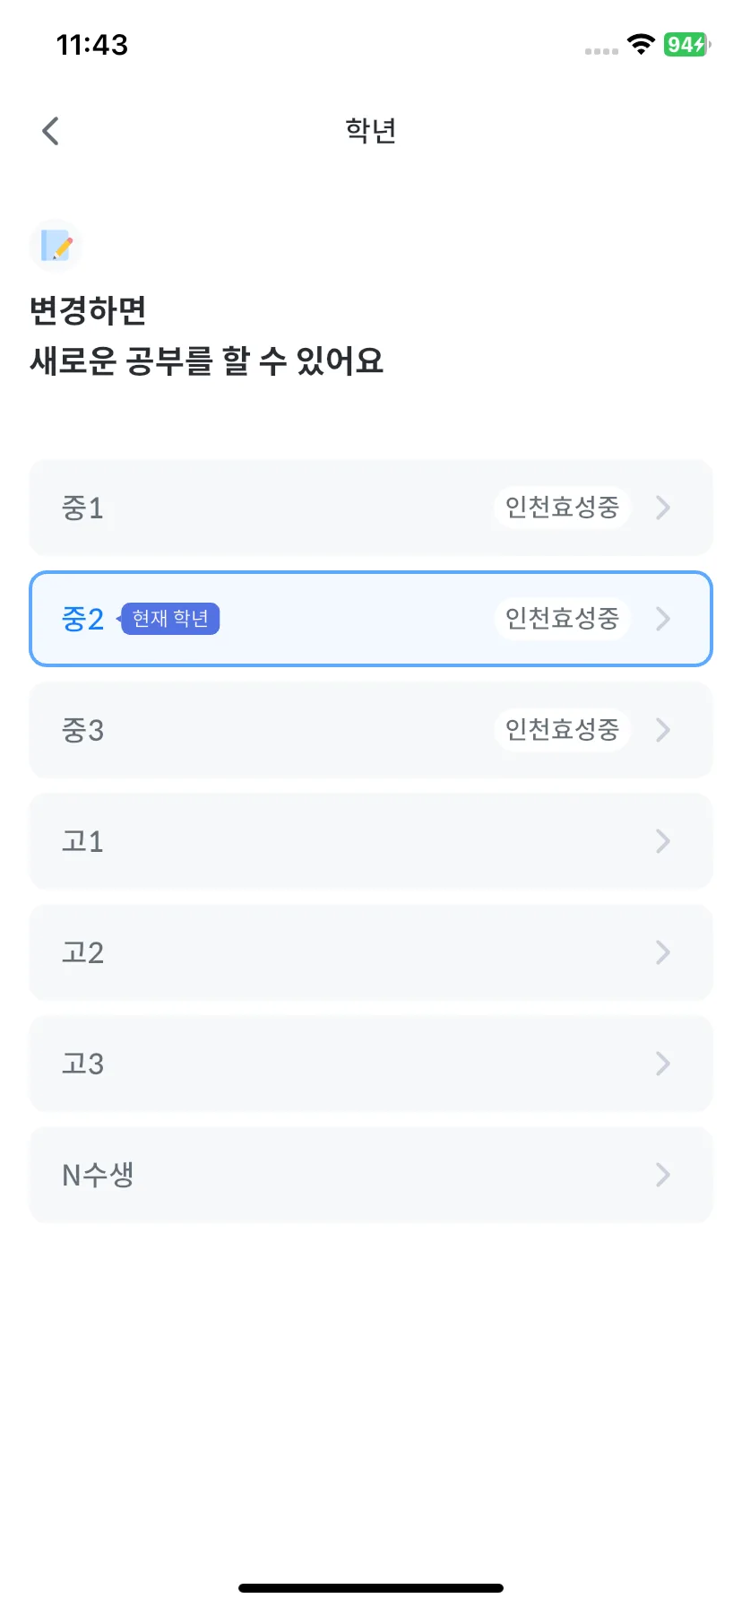Tap the chevron on the 고1 row
The image size is (742, 1607).
tap(663, 841)
